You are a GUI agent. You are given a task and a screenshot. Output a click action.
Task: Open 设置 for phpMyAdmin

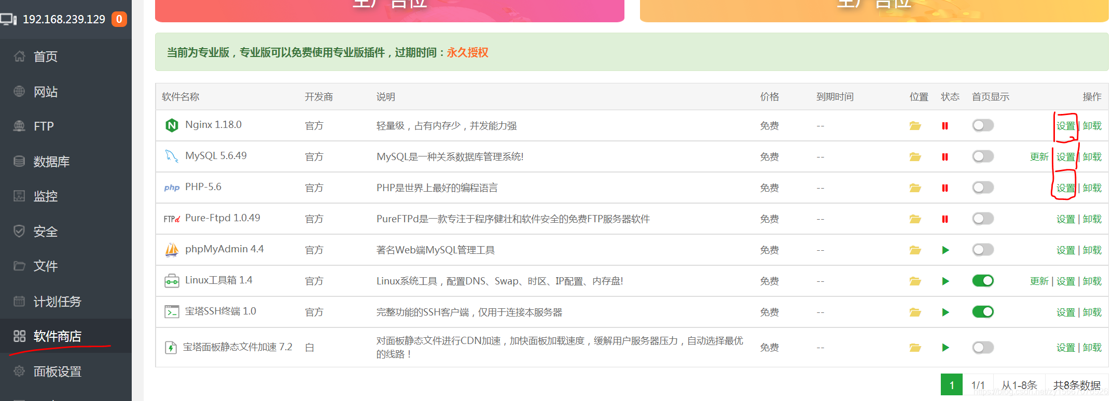coord(1066,250)
